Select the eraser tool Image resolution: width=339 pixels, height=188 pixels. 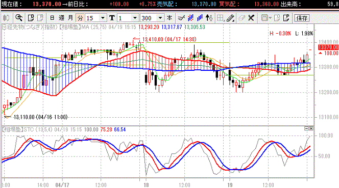click(x=241, y=18)
